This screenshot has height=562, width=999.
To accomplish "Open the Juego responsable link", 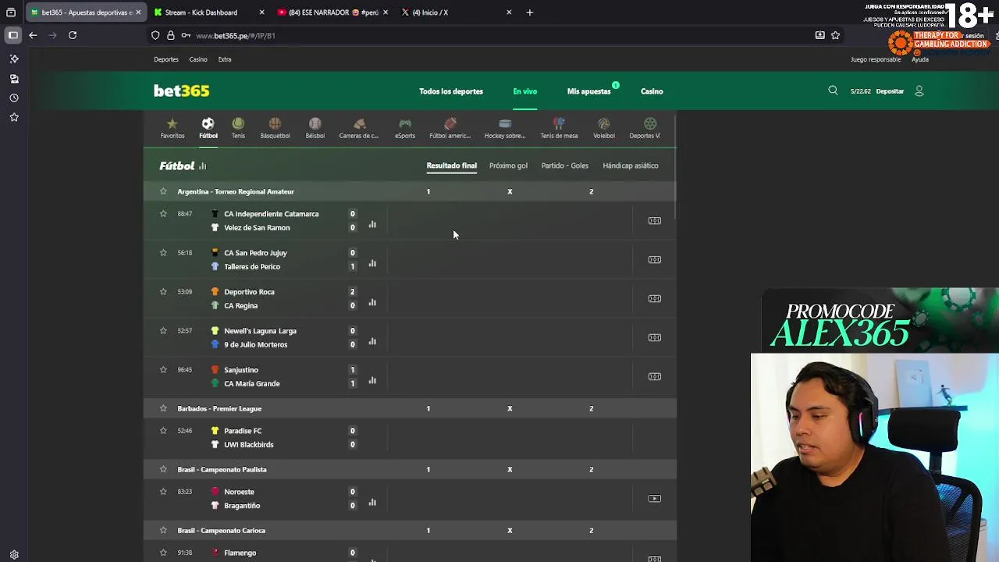I will click(x=876, y=59).
